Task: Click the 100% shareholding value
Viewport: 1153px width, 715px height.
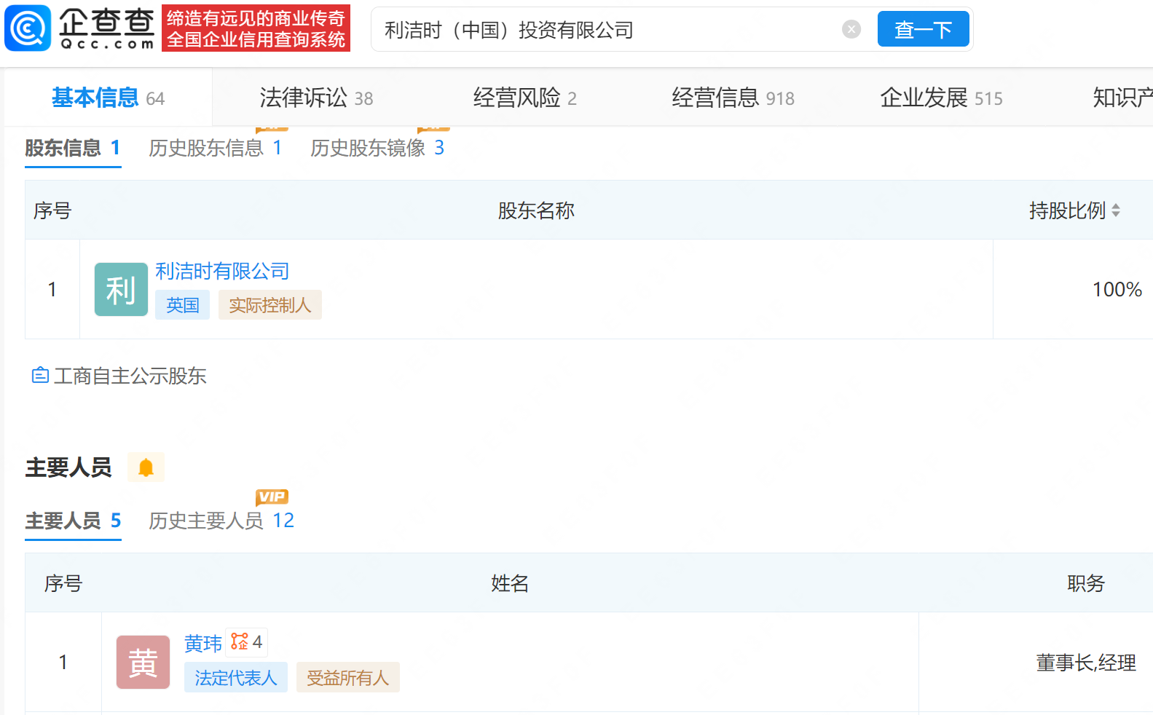Action: 1117,290
